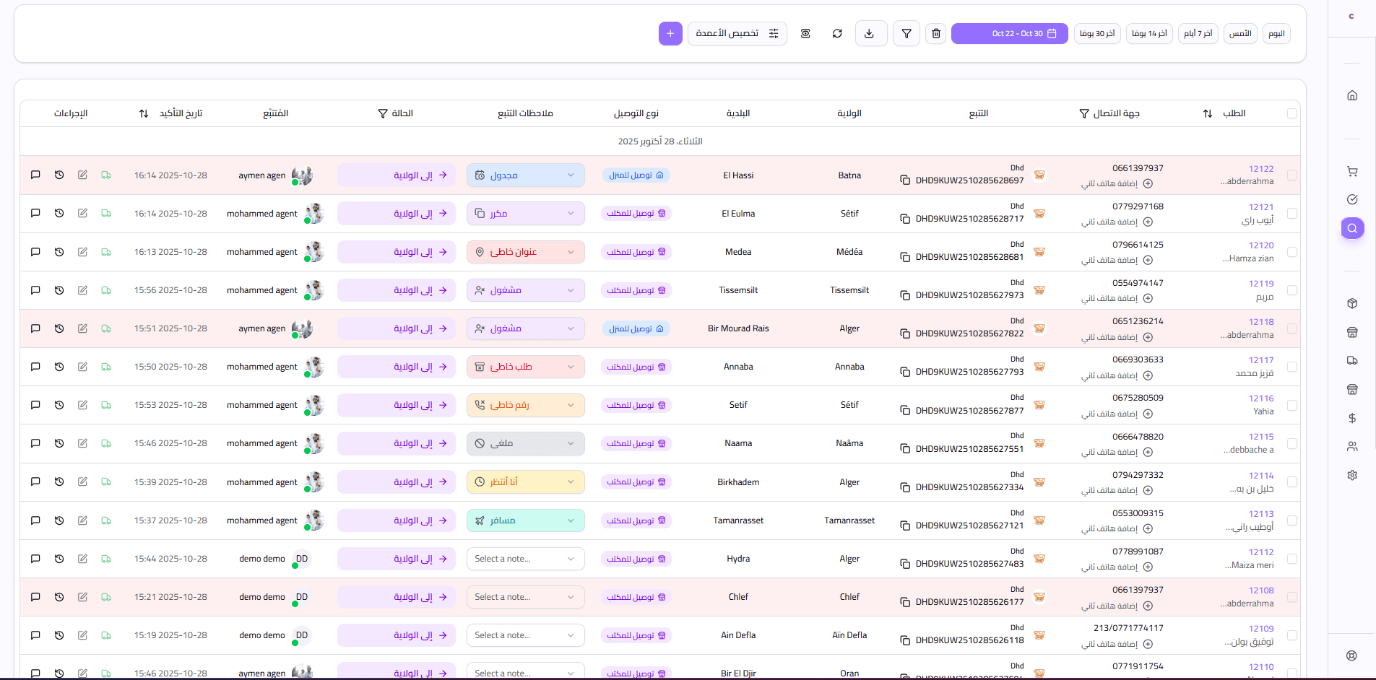Select the 'آخر 7 أيام' date range tab
This screenshot has height=680, width=1376.
point(1198,34)
